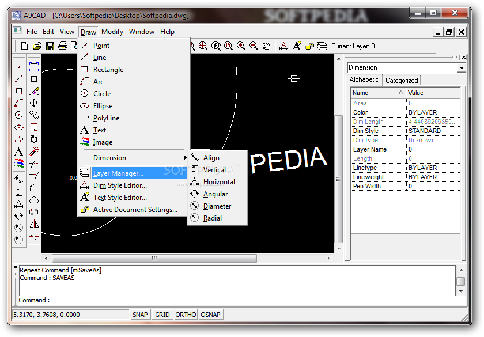Viewport: 484px width, 337px height.
Task: Open the Dimension object type dropdown
Action: coord(461,67)
